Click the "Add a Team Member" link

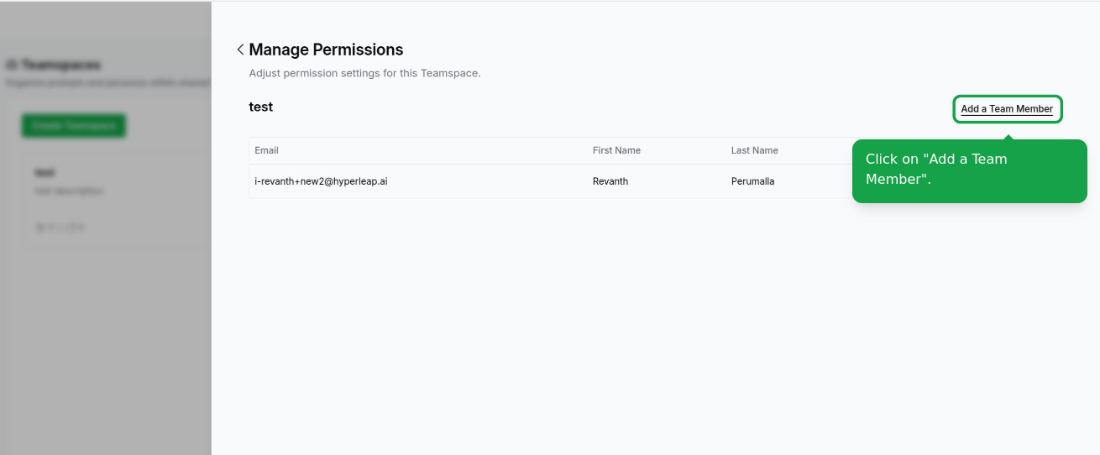[1007, 109]
